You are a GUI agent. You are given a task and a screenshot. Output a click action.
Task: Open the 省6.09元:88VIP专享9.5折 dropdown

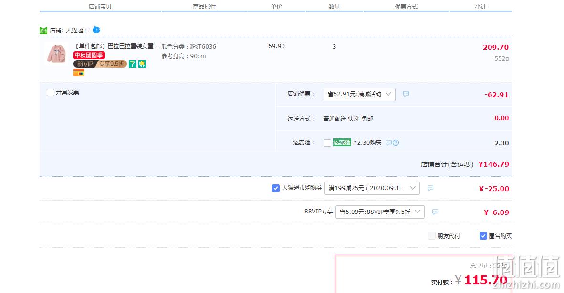click(380, 212)
